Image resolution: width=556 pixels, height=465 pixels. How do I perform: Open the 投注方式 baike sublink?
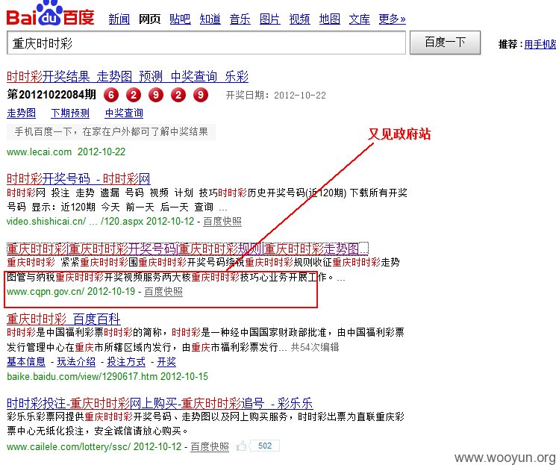point(126,362)
